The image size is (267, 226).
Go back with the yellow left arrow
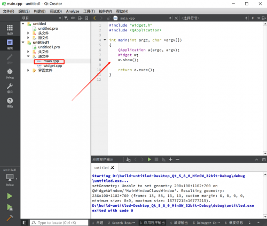pyautogui.click(x=95, y=18)
